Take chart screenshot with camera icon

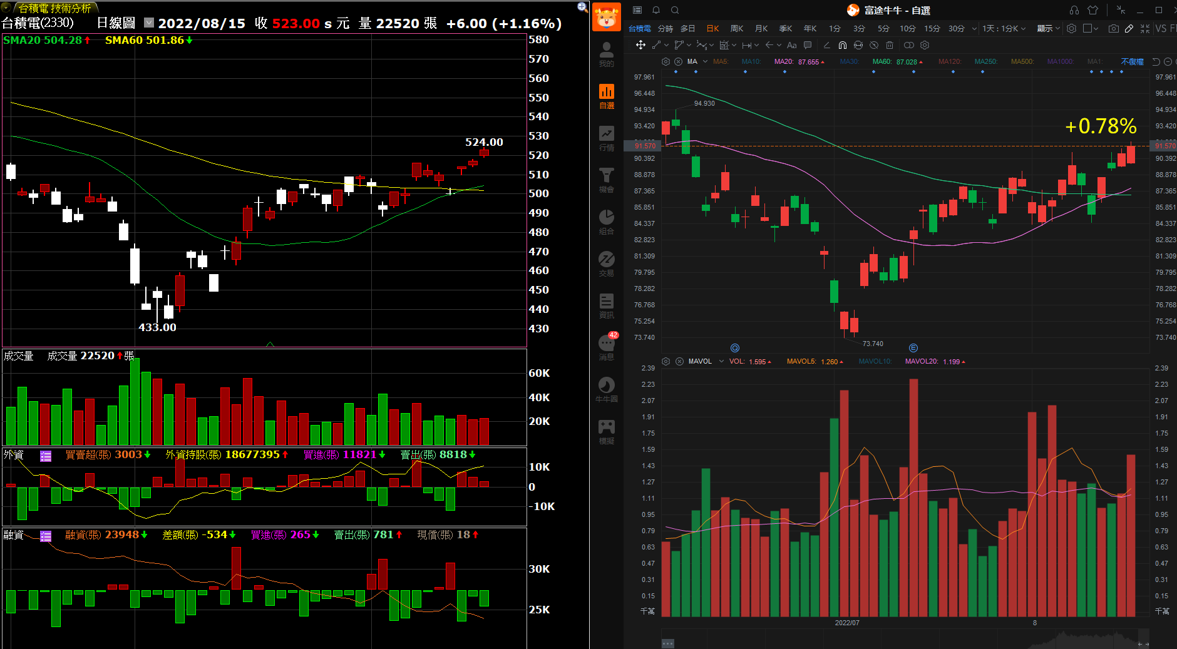pyautogui.click(x=1114, y=29)
